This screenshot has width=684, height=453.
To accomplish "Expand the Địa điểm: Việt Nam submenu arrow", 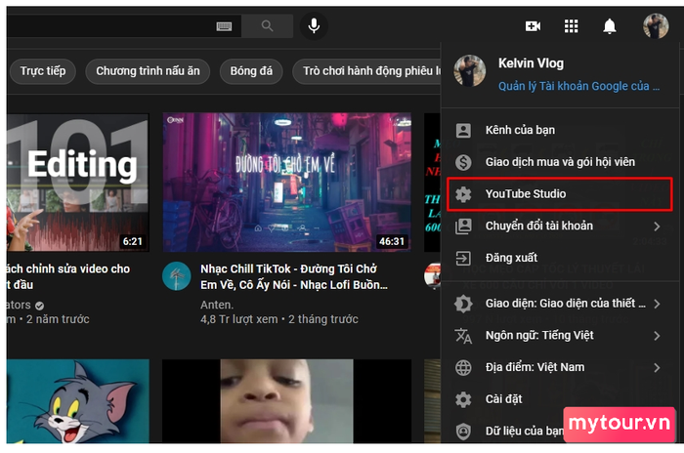I will click(657, 367).
